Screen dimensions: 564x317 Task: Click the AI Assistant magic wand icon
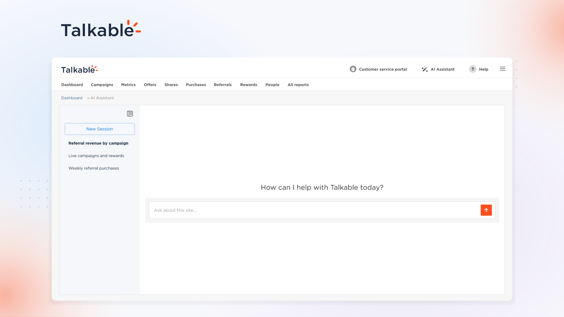(425, 69)
